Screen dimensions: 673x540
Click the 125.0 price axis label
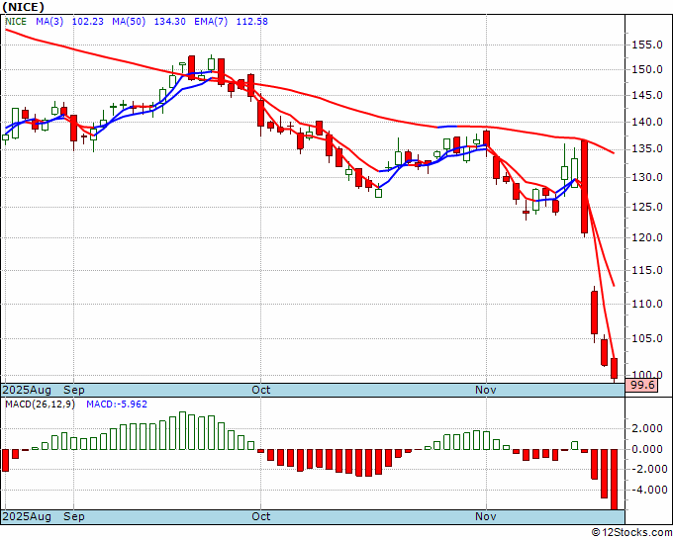tap(647, 207)
